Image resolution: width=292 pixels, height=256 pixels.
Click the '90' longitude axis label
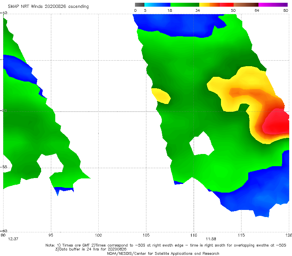click(3, 235)
